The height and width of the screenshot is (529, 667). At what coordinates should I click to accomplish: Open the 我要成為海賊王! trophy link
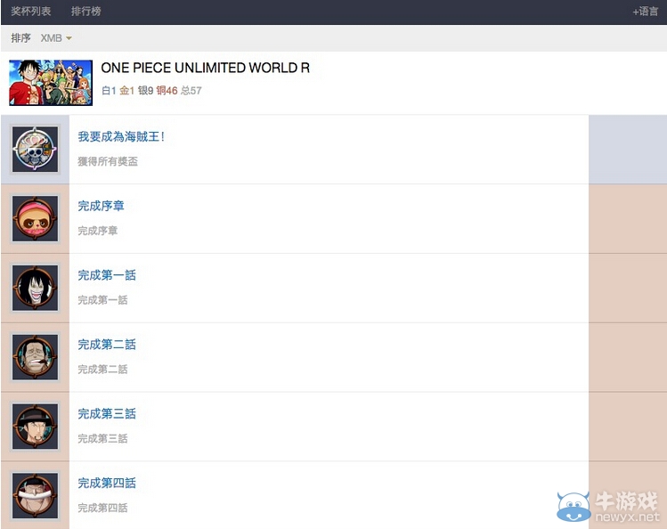(121, 136)
